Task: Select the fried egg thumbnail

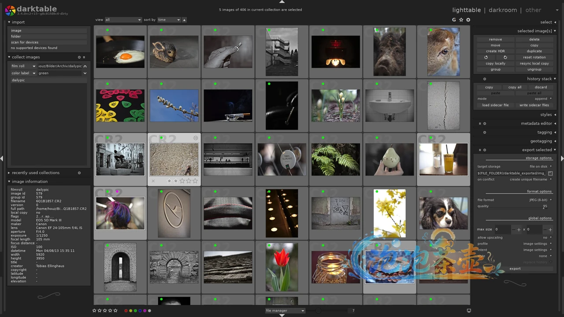Action: [x=120, y=52]
